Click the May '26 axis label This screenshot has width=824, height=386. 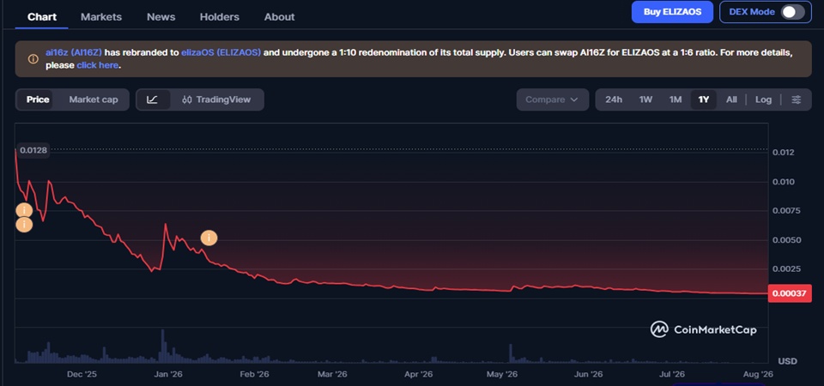502,375
